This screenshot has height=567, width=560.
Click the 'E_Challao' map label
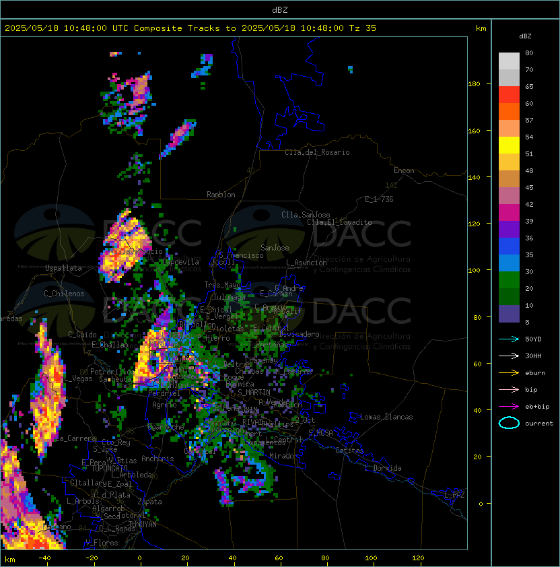click(110, 345)
